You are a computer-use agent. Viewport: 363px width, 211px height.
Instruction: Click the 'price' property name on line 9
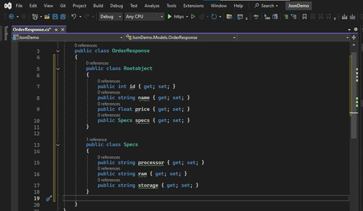143,109
